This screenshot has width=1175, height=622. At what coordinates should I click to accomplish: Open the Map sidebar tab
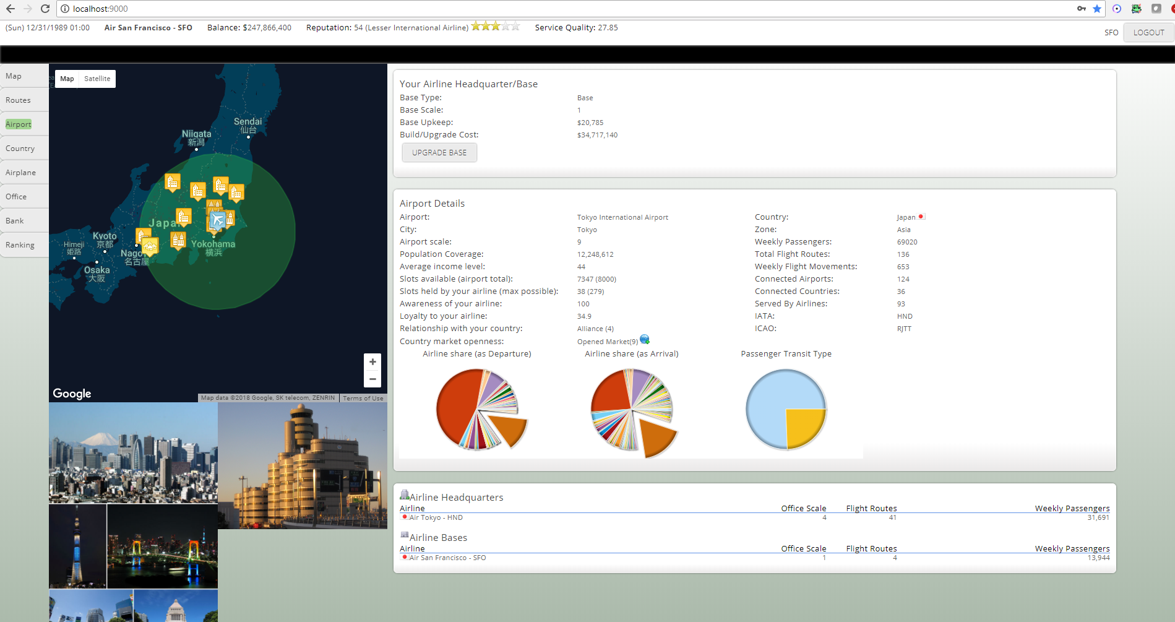(x=24, y=76)
